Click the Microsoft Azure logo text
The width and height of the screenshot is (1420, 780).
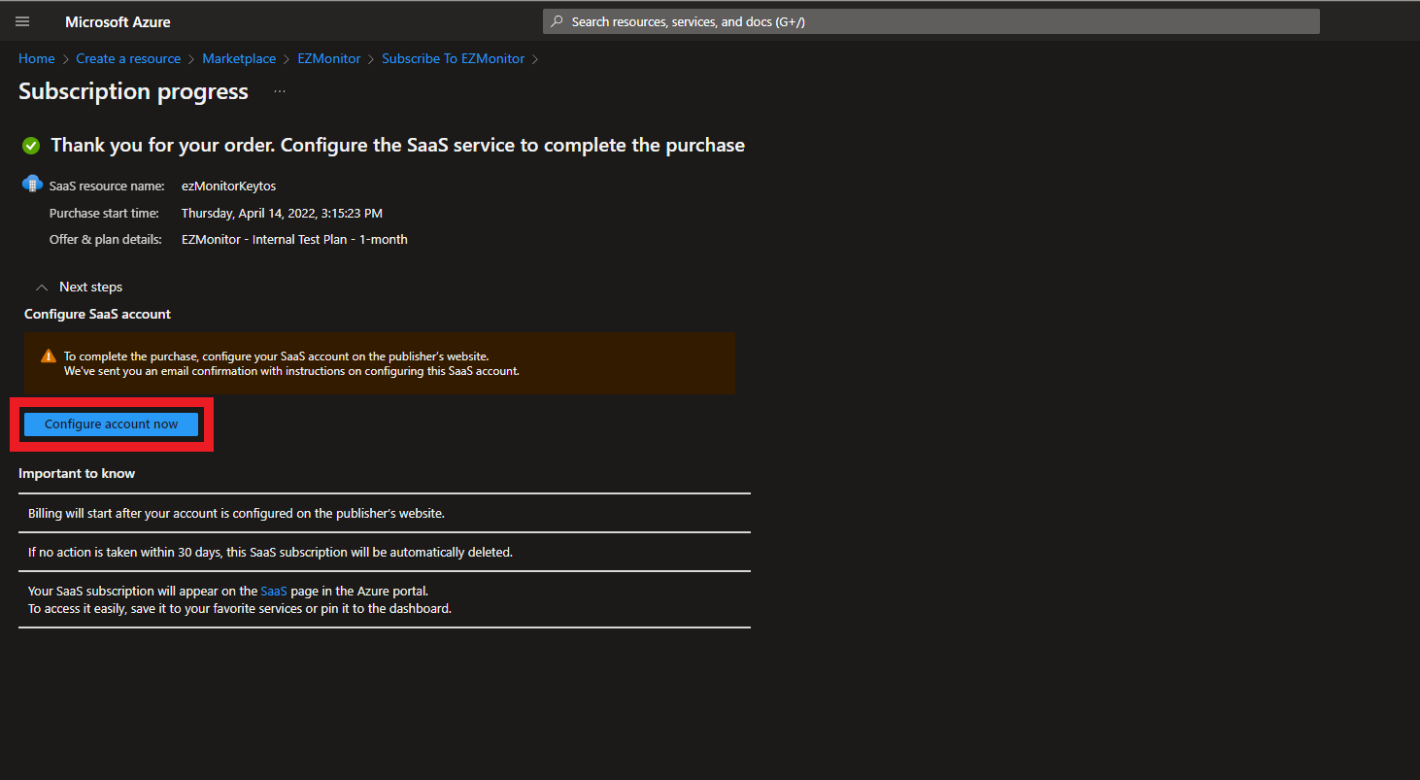(x=118, y=21)
